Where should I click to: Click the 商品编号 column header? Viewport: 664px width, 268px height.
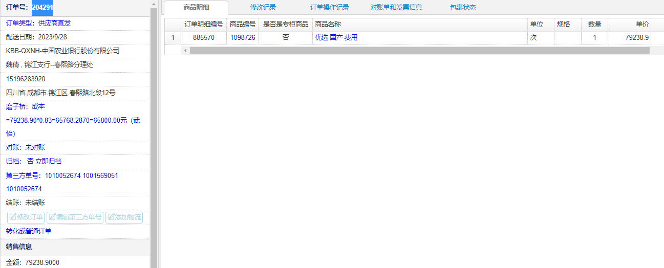tap(243, 24)
